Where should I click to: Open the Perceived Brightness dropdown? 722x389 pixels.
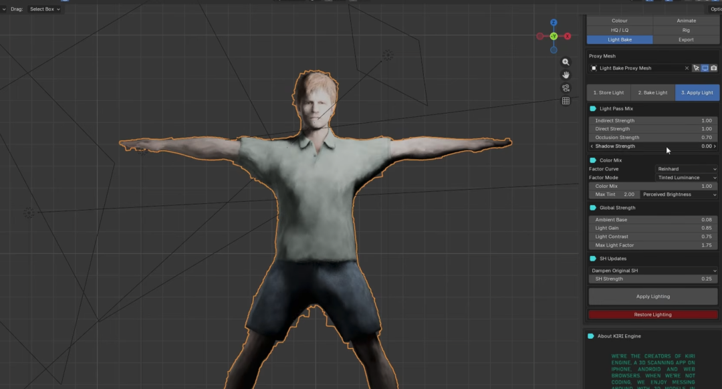[679, 194]
